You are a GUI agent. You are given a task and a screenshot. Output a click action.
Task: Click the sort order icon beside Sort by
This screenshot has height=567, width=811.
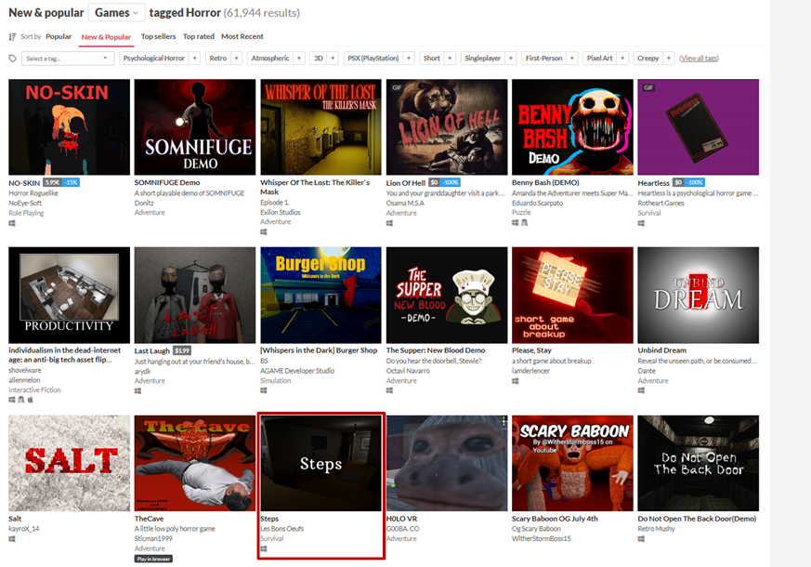tap(12, 37)
